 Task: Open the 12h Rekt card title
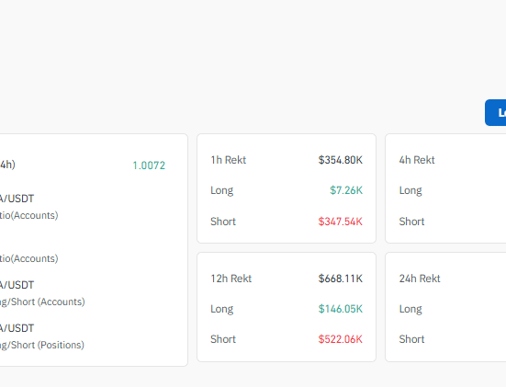(231, 279)
